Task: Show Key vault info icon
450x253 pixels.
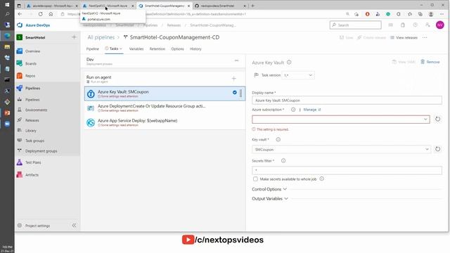Action: pos(278,139)
